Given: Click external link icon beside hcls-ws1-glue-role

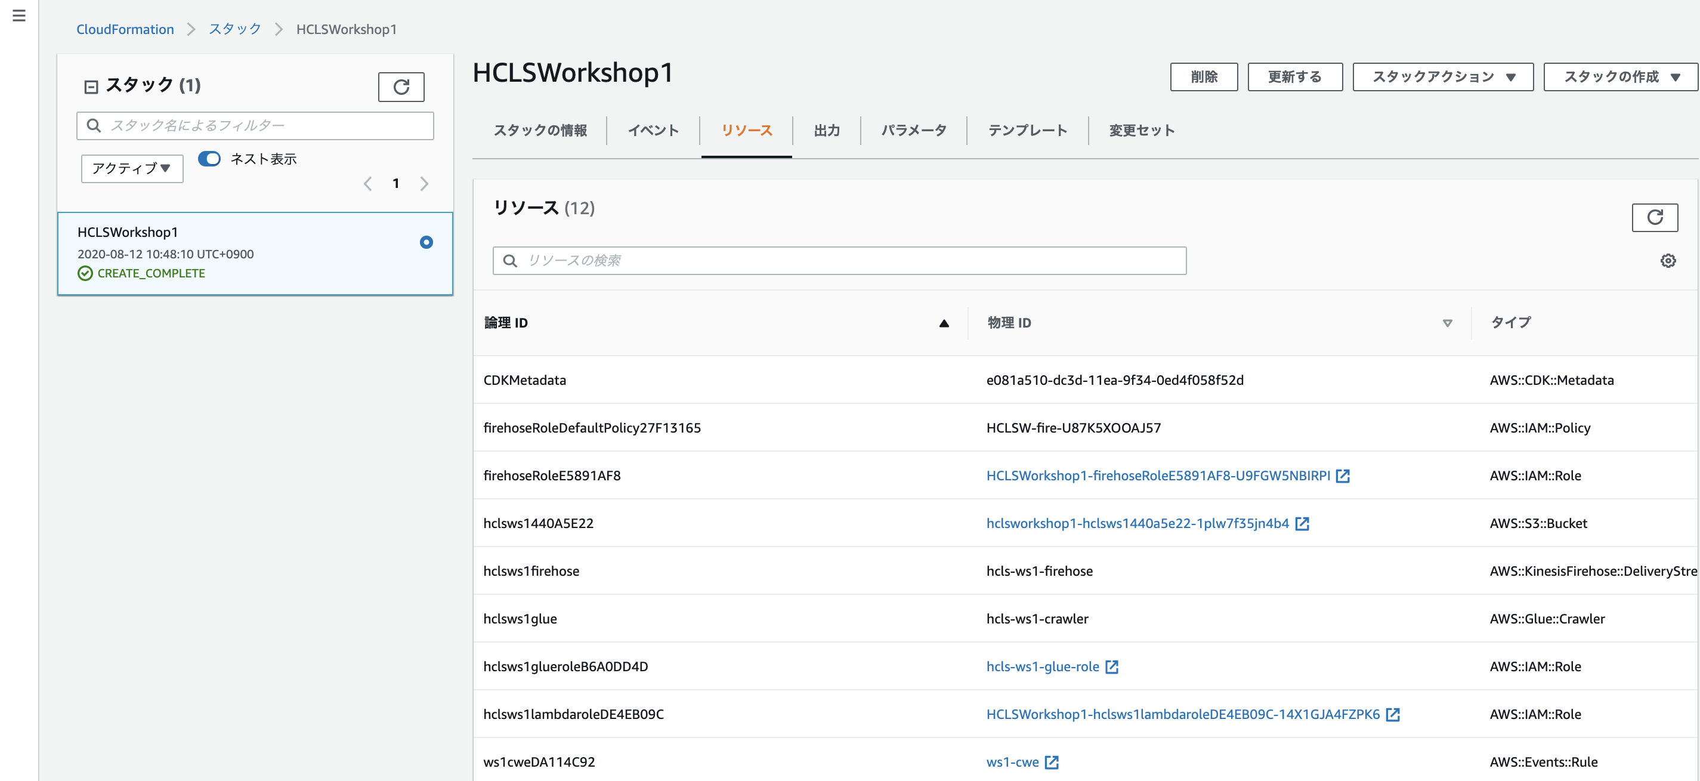Looking at the screenshot, I should tap(1112, 667).
